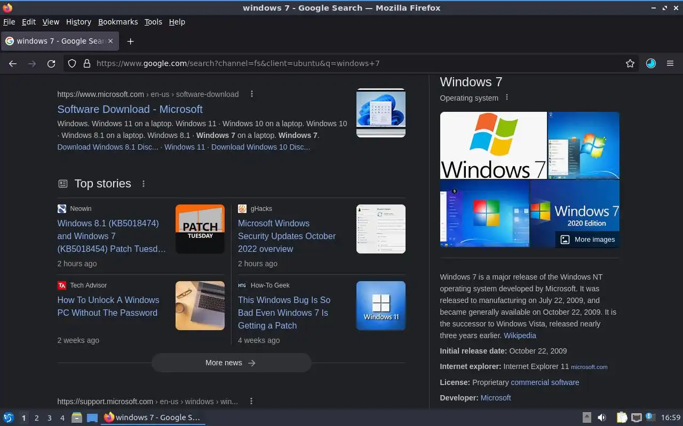This screenshot has height=426, width=683.
Task: Open the Bookmarks menu
Action: point(118,22)
